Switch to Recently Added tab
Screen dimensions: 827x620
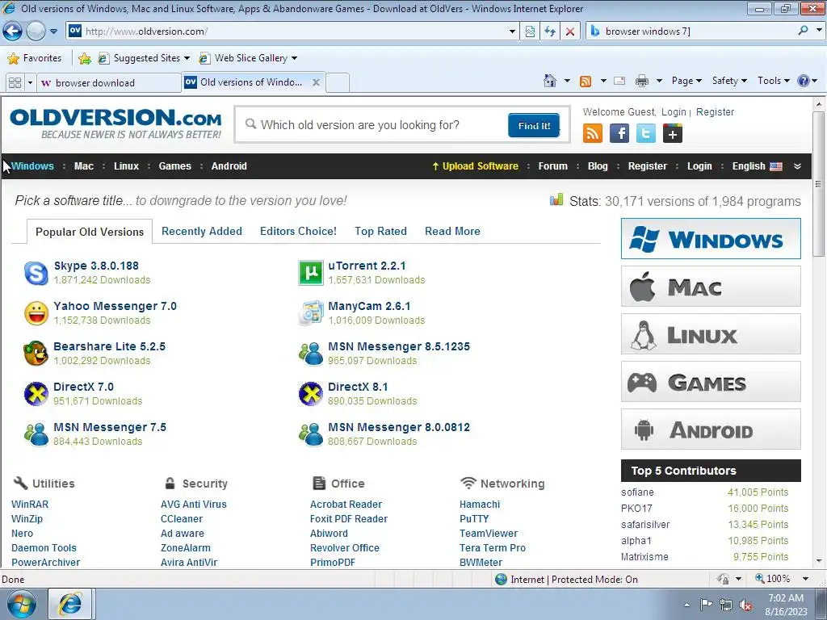201,232
